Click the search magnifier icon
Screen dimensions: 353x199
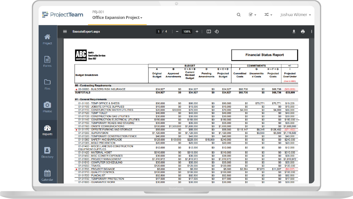click(x=239, y=15)
